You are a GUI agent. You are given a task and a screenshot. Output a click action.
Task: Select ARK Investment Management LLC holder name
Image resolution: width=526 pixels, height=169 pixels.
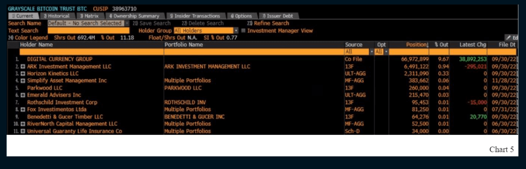point(69,67)
